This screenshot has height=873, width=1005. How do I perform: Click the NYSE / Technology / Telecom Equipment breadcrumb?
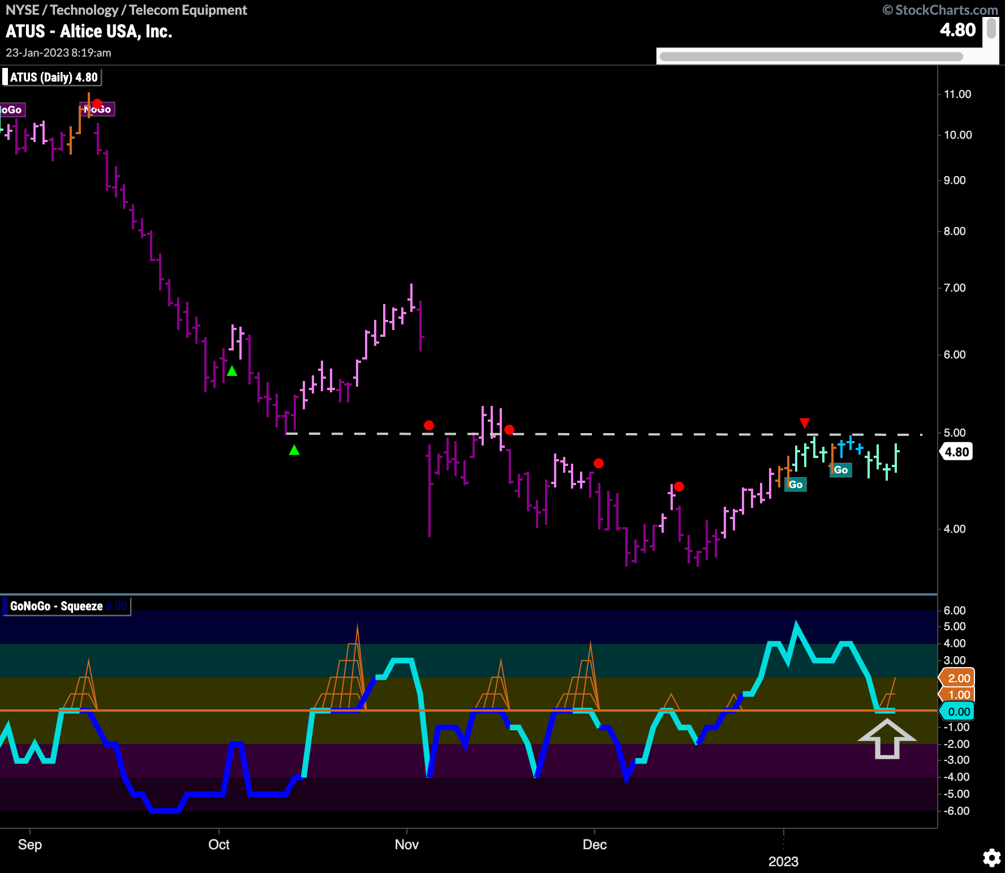click(126, 10)
